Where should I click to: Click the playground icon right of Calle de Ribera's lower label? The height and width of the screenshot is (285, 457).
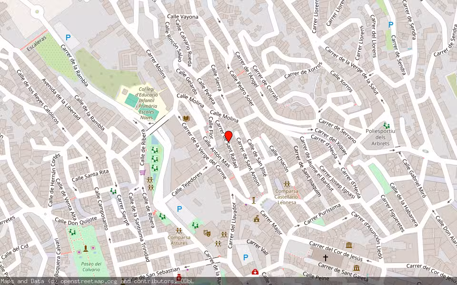[162, 217]
